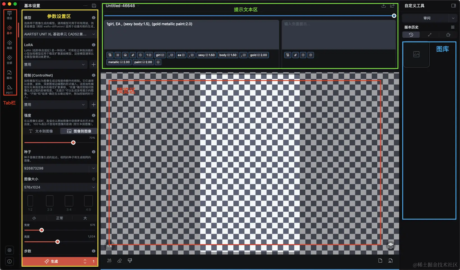The image size is (460, 270).
Task: Open the 脚本 (JS scripts) tab
Action: point(9,75)
